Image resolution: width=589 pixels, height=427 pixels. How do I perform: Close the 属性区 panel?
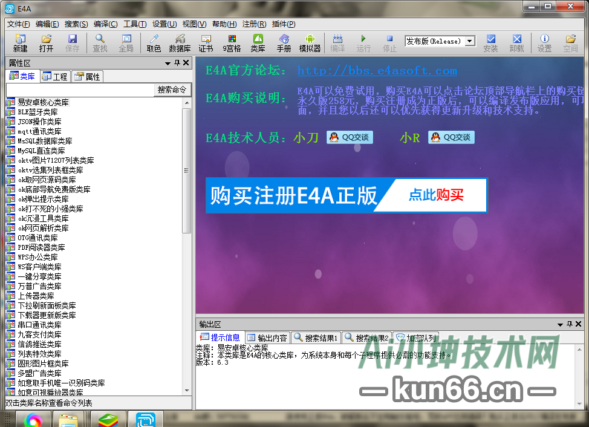click(186, 63)
